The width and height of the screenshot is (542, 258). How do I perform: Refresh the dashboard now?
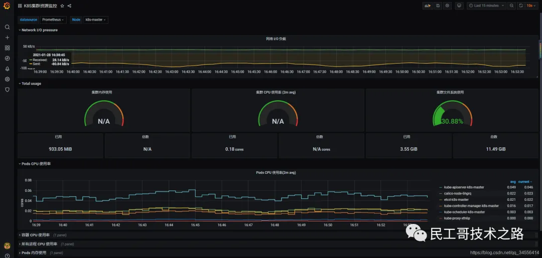(521, 6)
